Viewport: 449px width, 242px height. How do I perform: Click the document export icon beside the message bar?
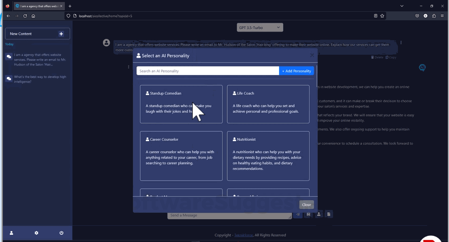(x=329, y=214)
